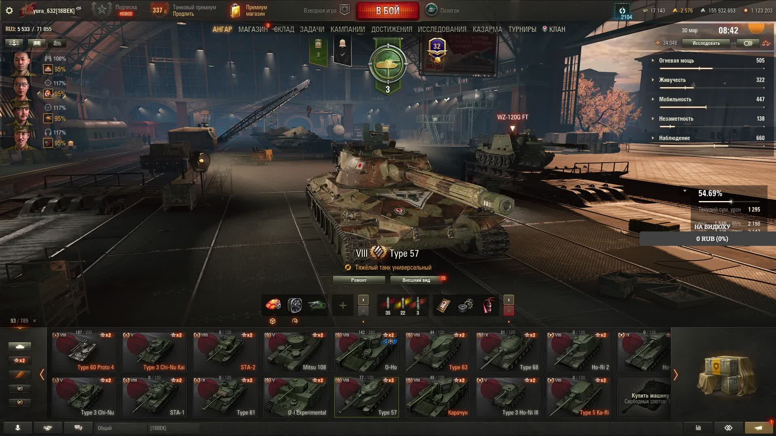Add empty equipment slot with plus
This screenshot has height=436, width=776.
point(342,306)
